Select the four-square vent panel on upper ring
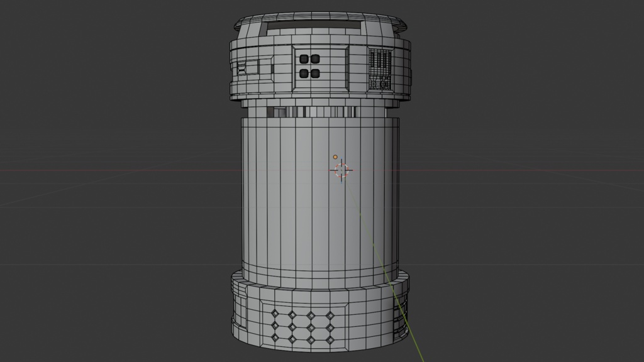Screen dimensions: 644x362 tap(320, 68)
